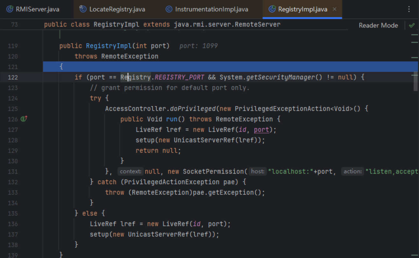Click the doPrivileged method call
This screenshot has width=419, height=258.
pyautogui.click(x=193, y=109)
